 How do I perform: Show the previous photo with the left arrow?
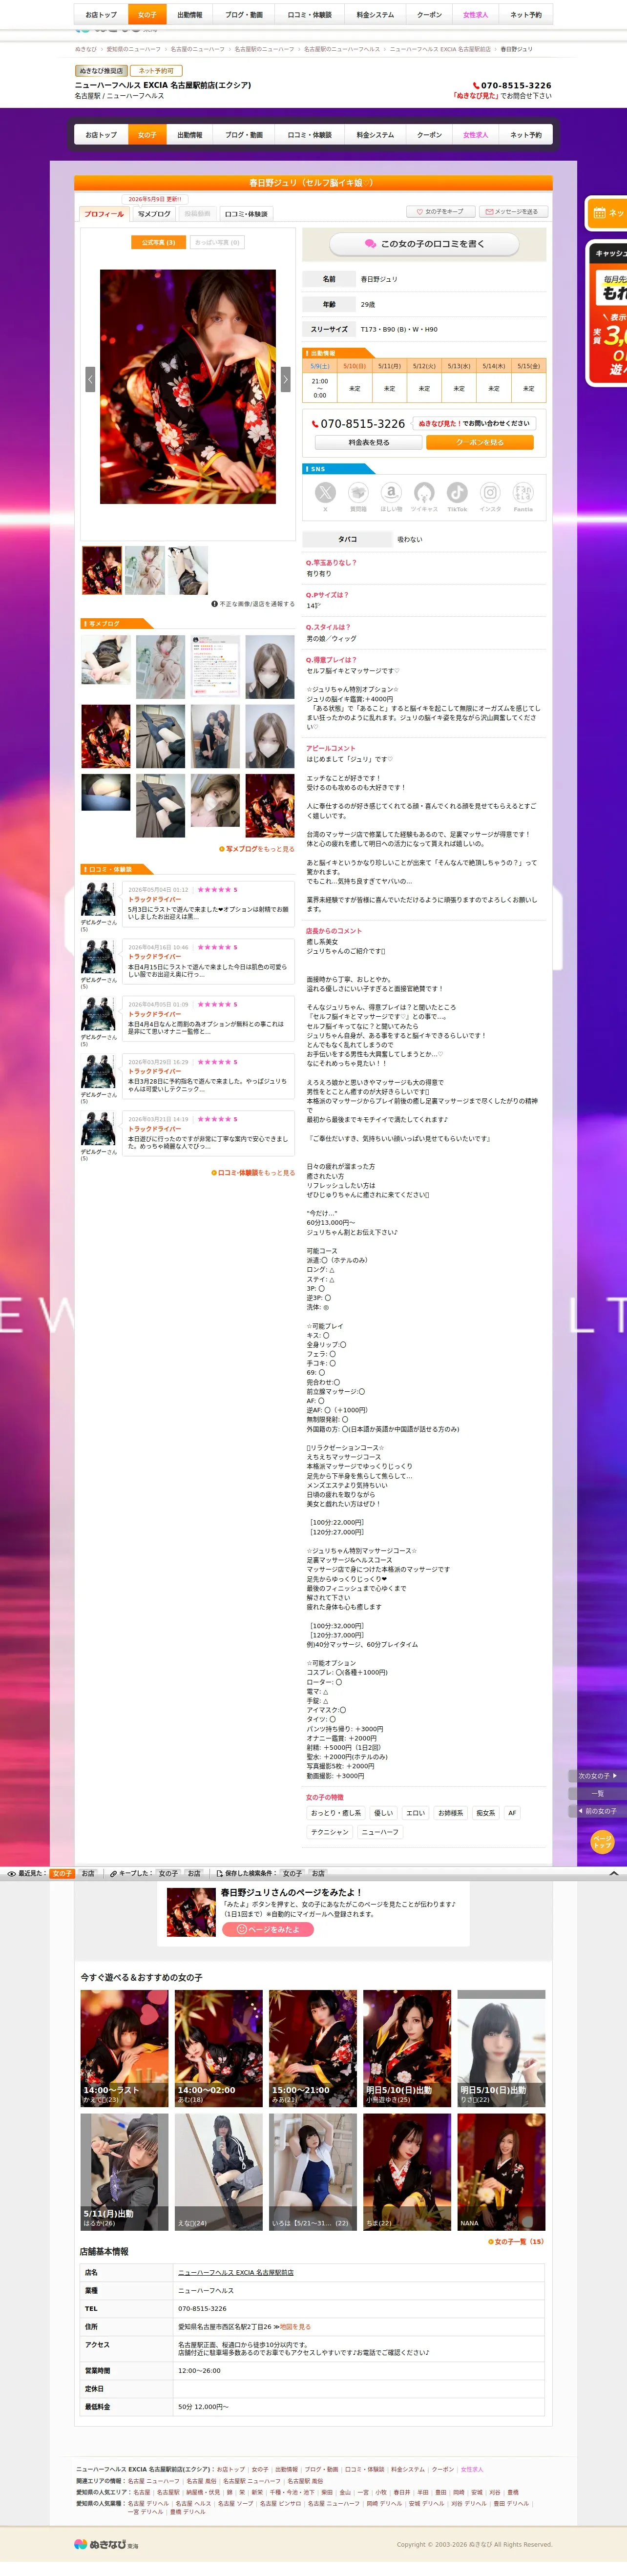point(90,379)
